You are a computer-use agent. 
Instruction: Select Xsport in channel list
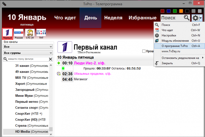click(x=31, y=84)
